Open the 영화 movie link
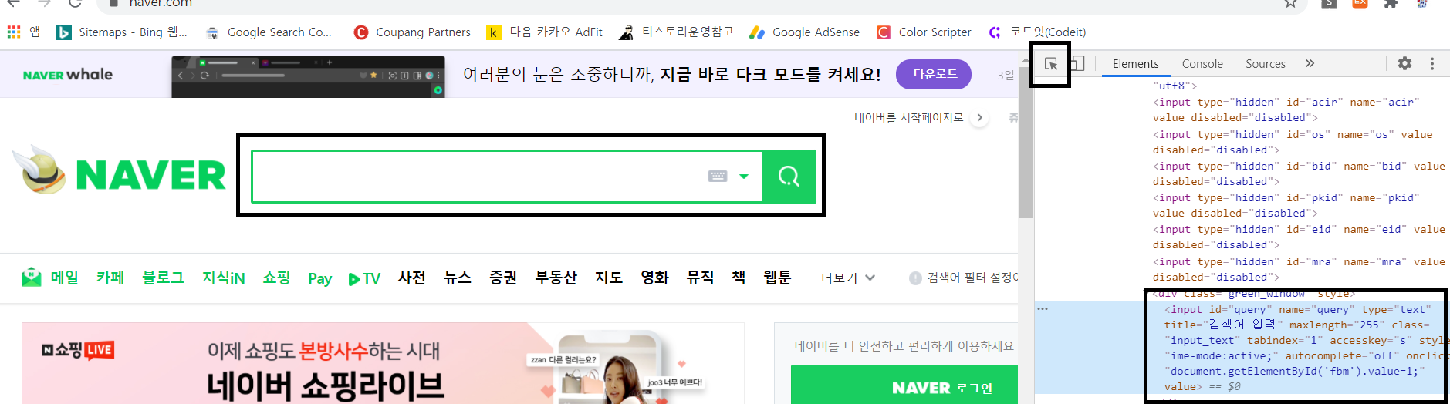 pos(655,278)
